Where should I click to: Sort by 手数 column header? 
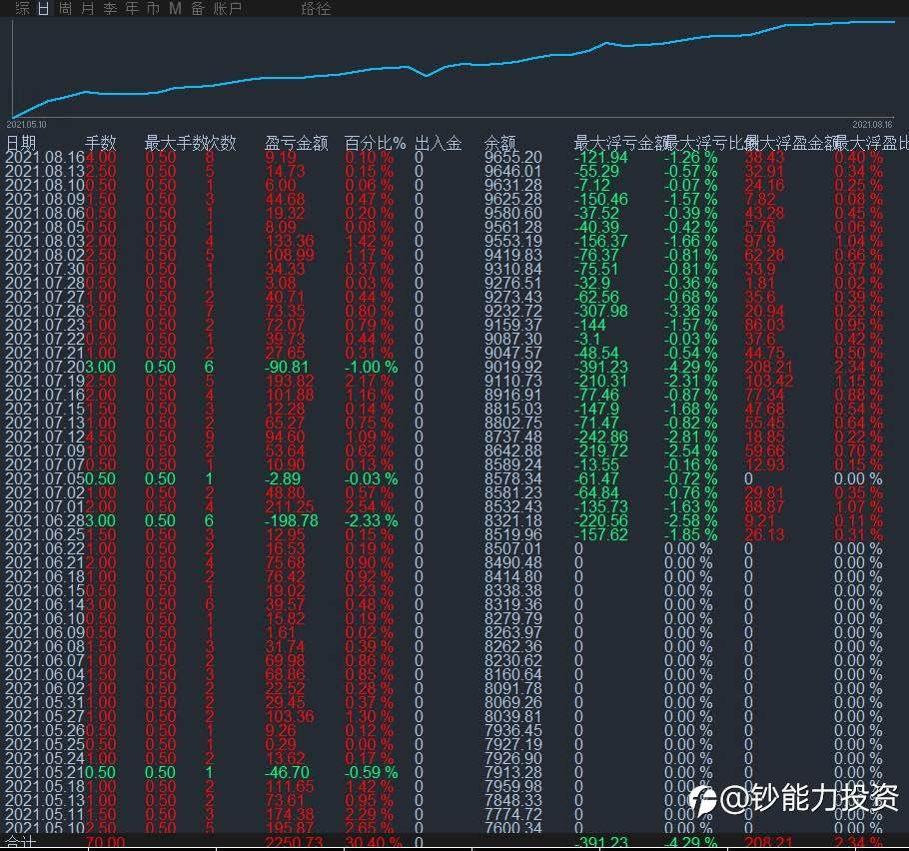[101, 143]
